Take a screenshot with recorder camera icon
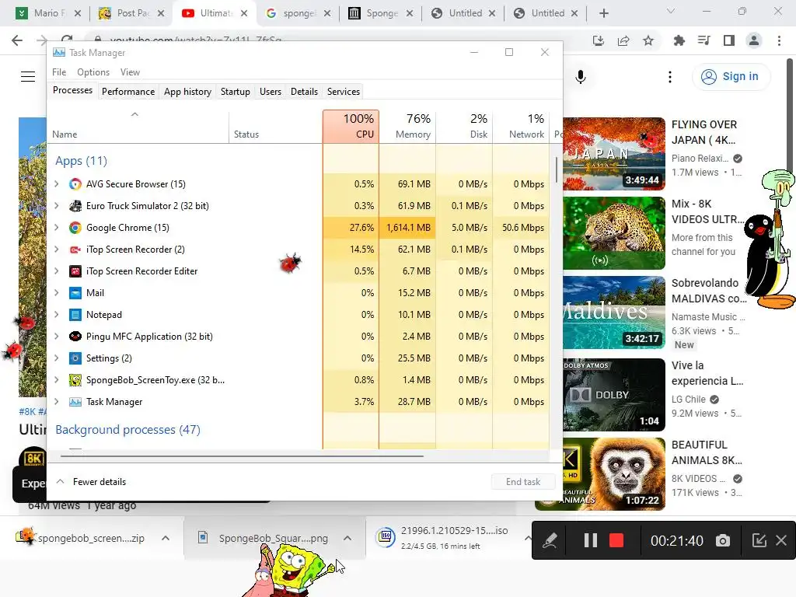Image resolution: width=796 pixels, height=597 pixels. point(723,541)
